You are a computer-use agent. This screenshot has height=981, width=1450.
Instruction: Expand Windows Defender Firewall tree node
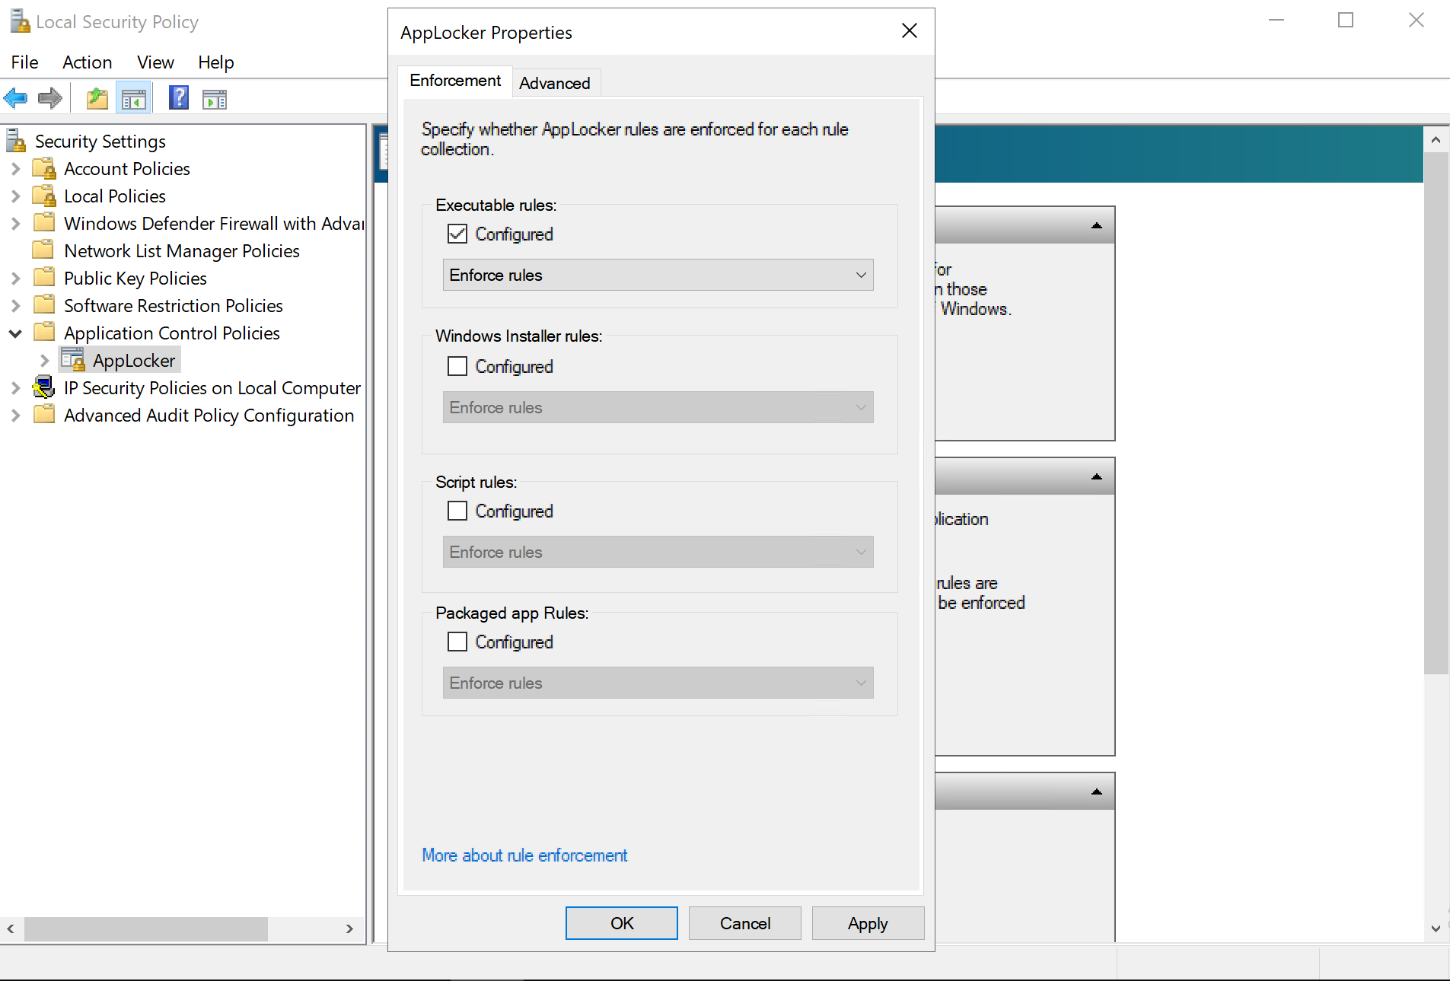(x=16, y=224)
